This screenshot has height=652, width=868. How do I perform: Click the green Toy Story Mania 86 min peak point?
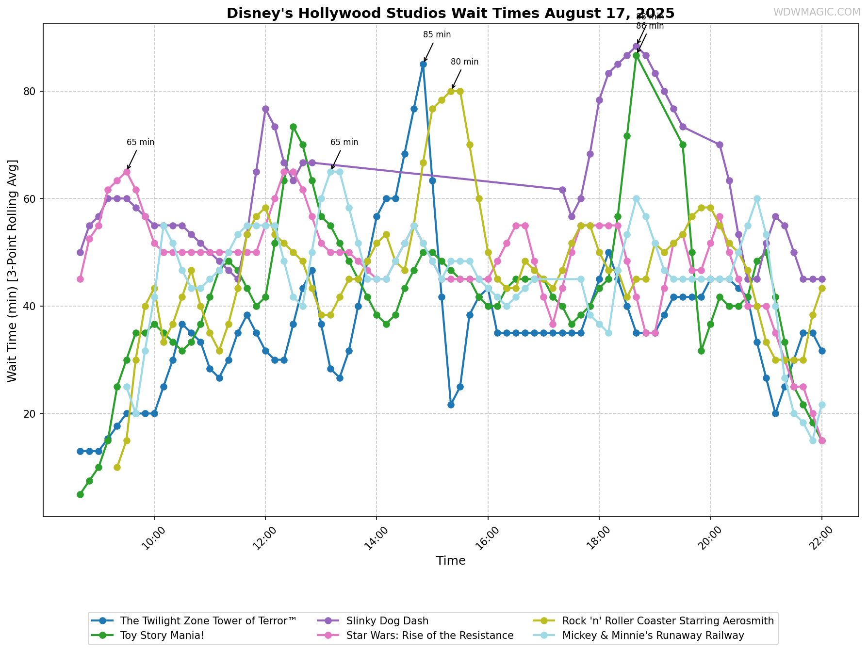pyautogui.click(x=636, y=55)
